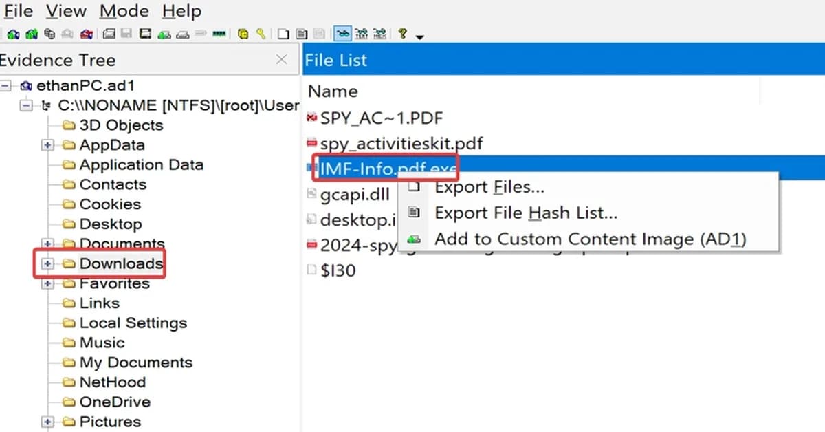
Task: Click the yellow question mark Help icon
Action: click(403, 34)
